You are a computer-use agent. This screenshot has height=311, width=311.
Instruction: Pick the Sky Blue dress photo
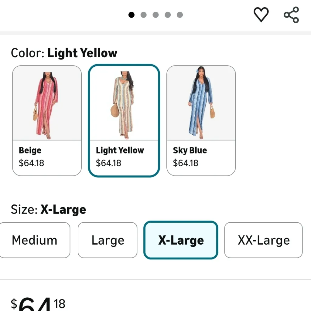pyautogui.click(x=201, y=103)
